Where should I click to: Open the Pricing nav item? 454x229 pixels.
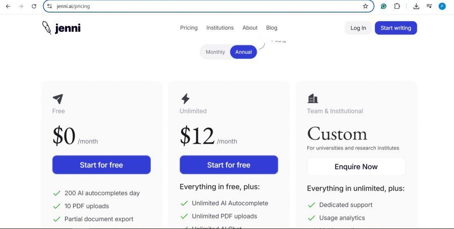pyautogui.click(x=189, y=28)
